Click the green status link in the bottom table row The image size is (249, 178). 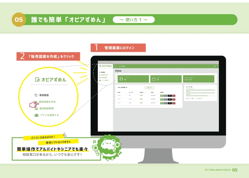(x=141, y=103)
